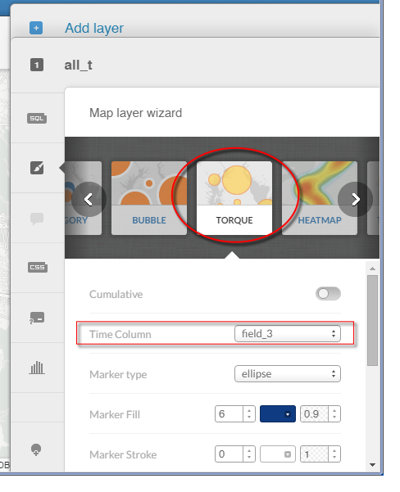Open the wizard paintbrush panel icon

tap(37, 168)
